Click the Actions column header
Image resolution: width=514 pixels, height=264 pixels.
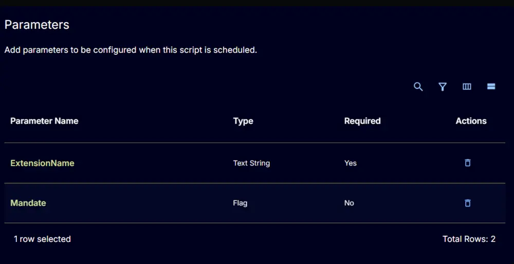click(x=471, y=121)
